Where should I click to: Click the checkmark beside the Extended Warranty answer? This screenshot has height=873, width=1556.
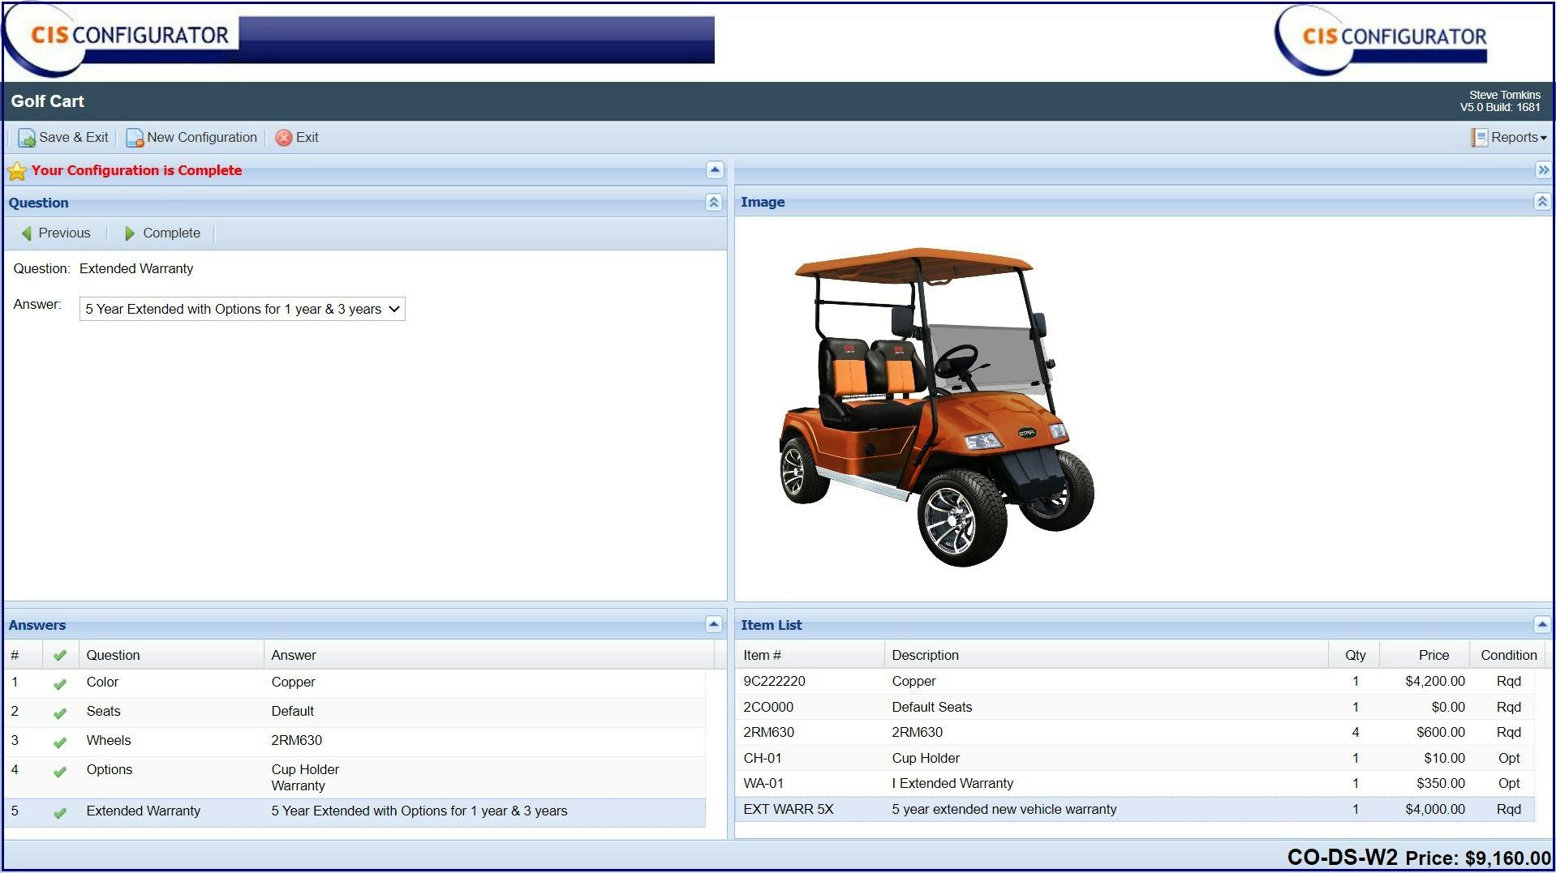[x=61, y=811]
